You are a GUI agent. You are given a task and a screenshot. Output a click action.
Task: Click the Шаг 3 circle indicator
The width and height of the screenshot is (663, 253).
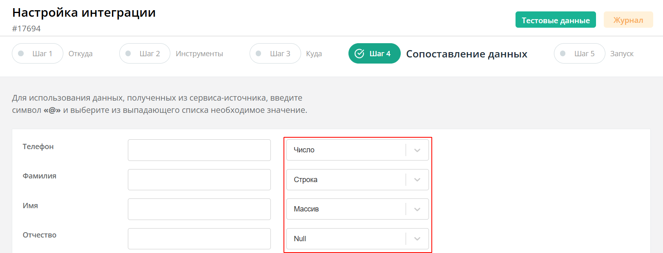(x=259, y=53)
